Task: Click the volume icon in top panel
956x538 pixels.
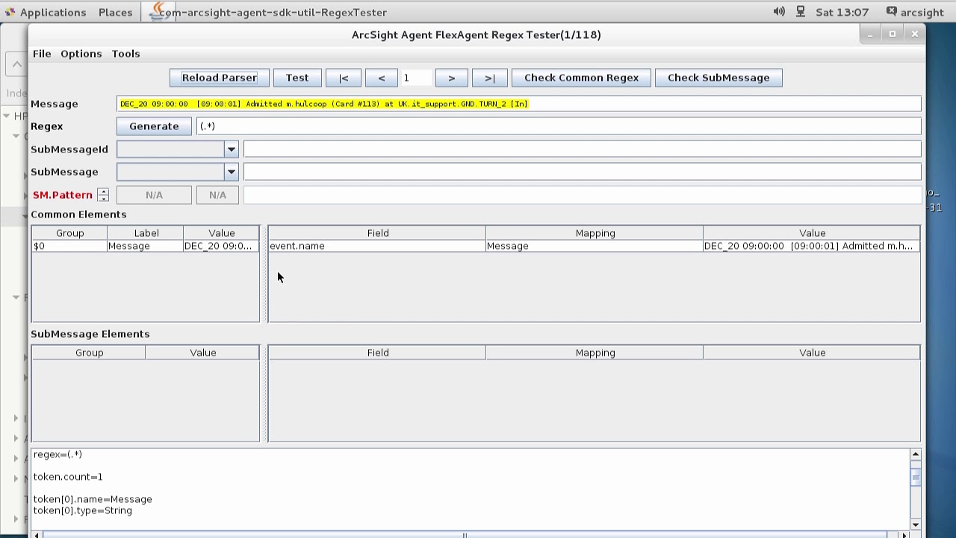Action: point(779,12)
